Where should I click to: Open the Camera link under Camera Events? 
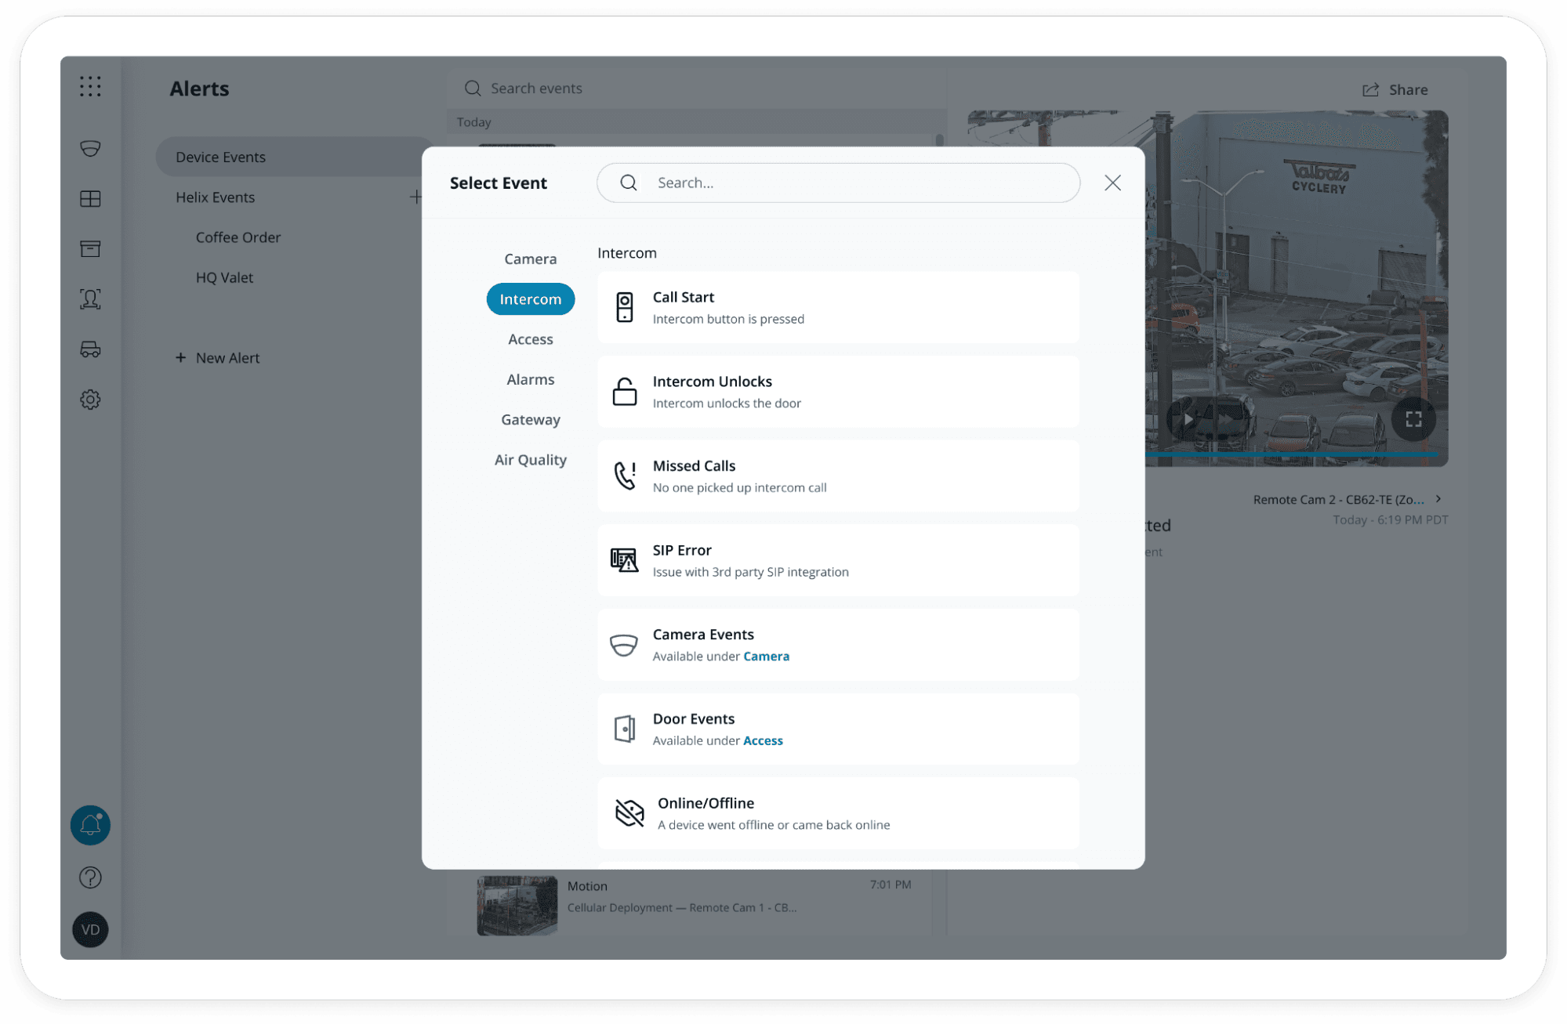[x=766, y=657]
